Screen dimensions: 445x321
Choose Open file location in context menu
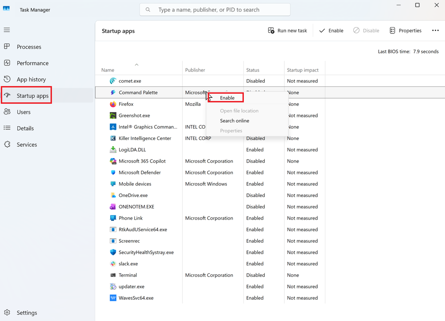[239, 111]
